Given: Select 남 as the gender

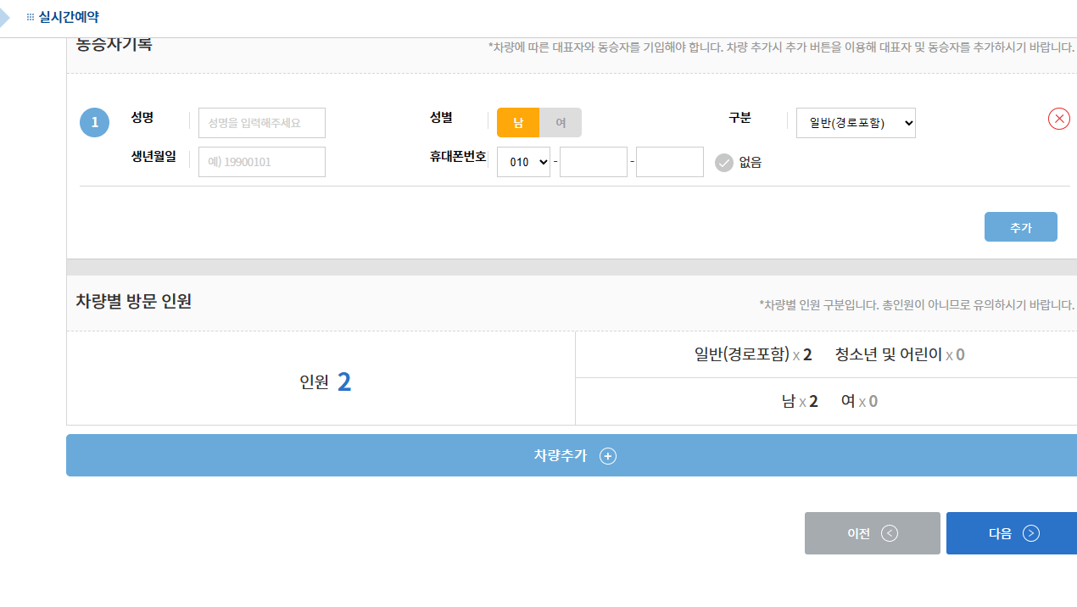Looking at the screenshot, I should pyautogui.click(x=518, y=122).
